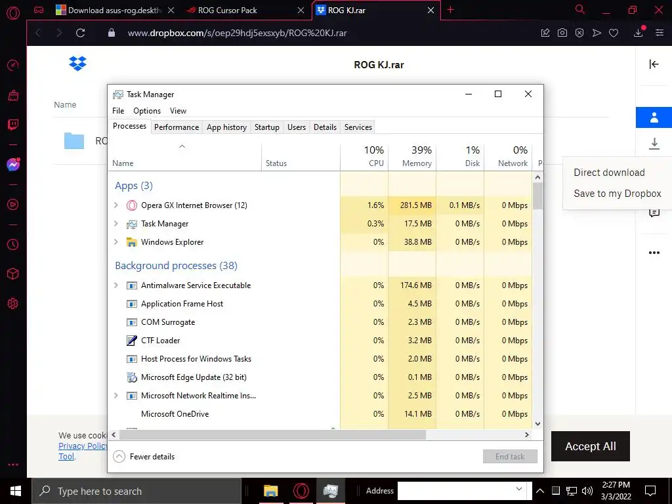Sort processes by CPU column
The height and width of the screenshot is (504, 672).
[x=364, y=156]
